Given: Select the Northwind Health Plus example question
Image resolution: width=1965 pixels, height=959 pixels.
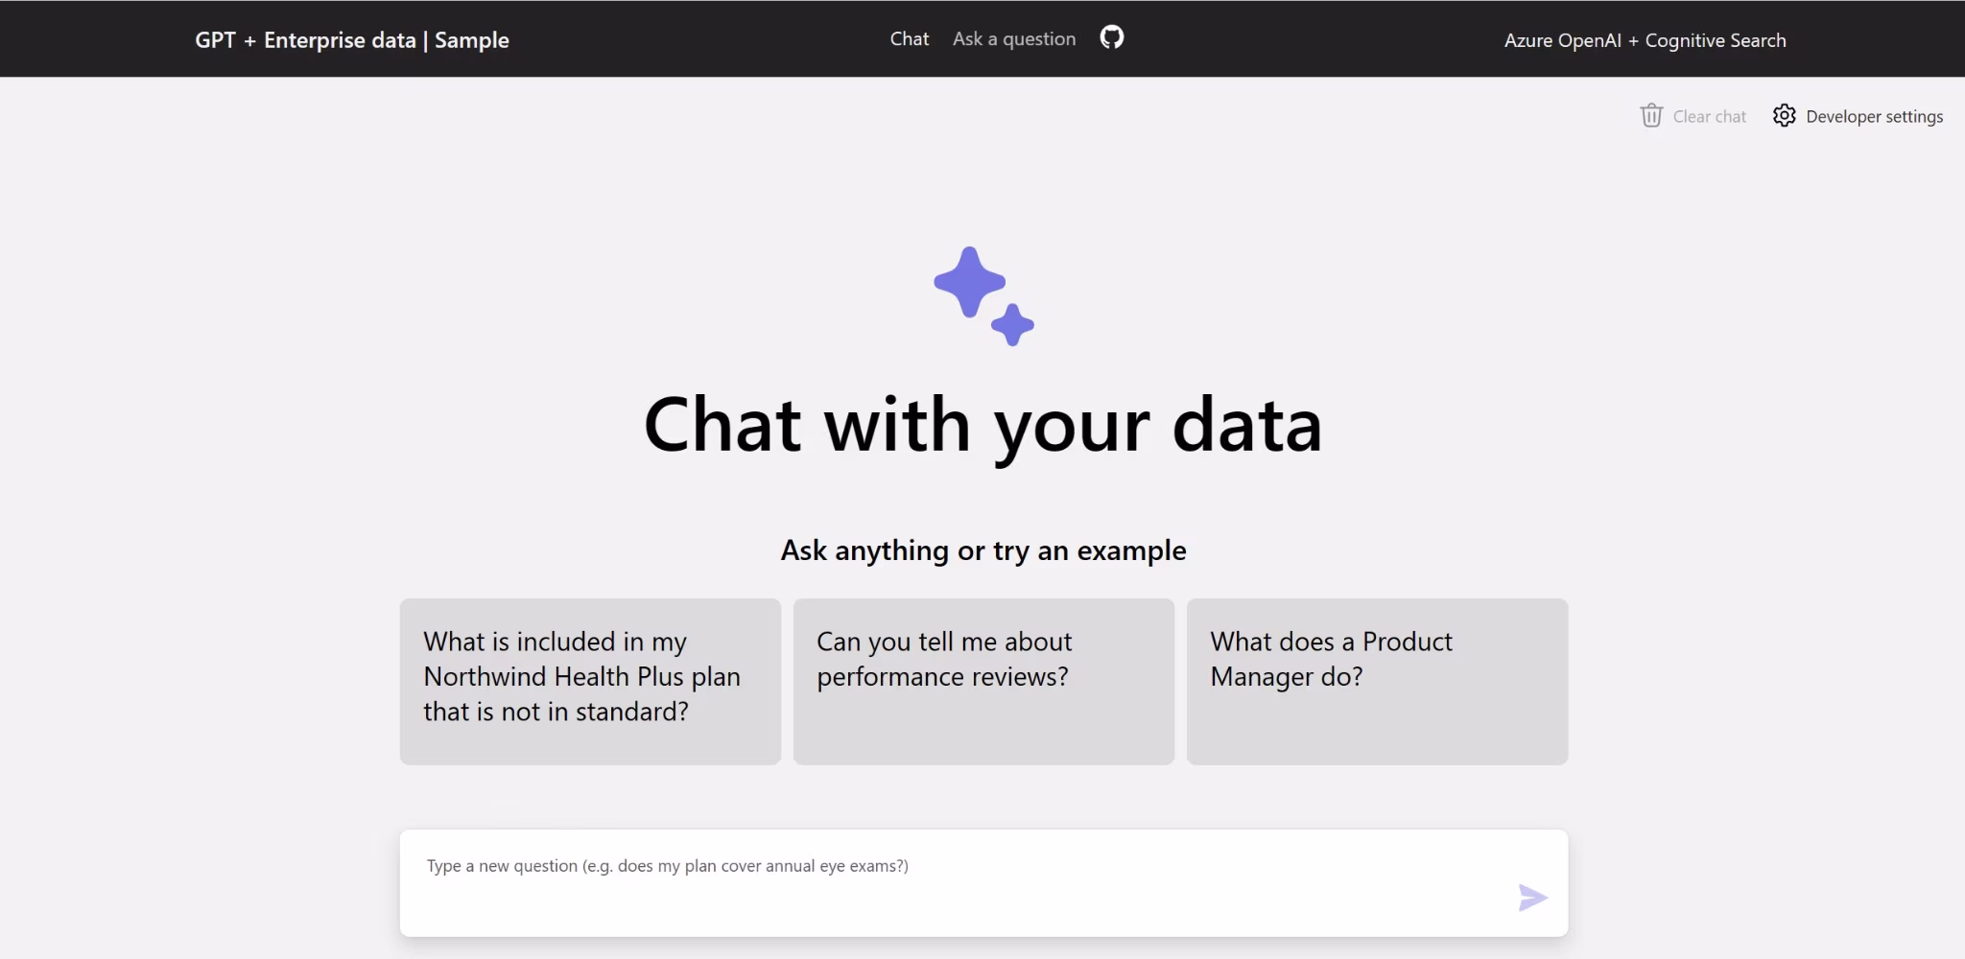Looking at the screenshot, I should point(590,681).
